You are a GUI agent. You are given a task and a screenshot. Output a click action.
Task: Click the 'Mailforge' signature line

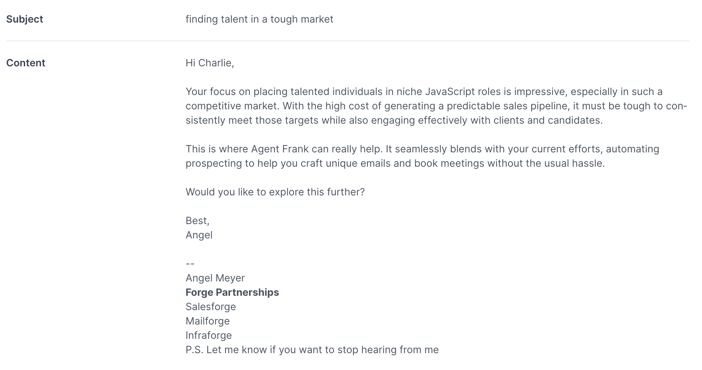tap(207, 321)
